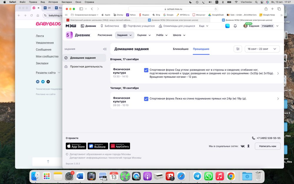Image resolution: width=294 pixels, height=184 pixels.
Task: Click the blue chat icon in header
Action: point(228,26)
